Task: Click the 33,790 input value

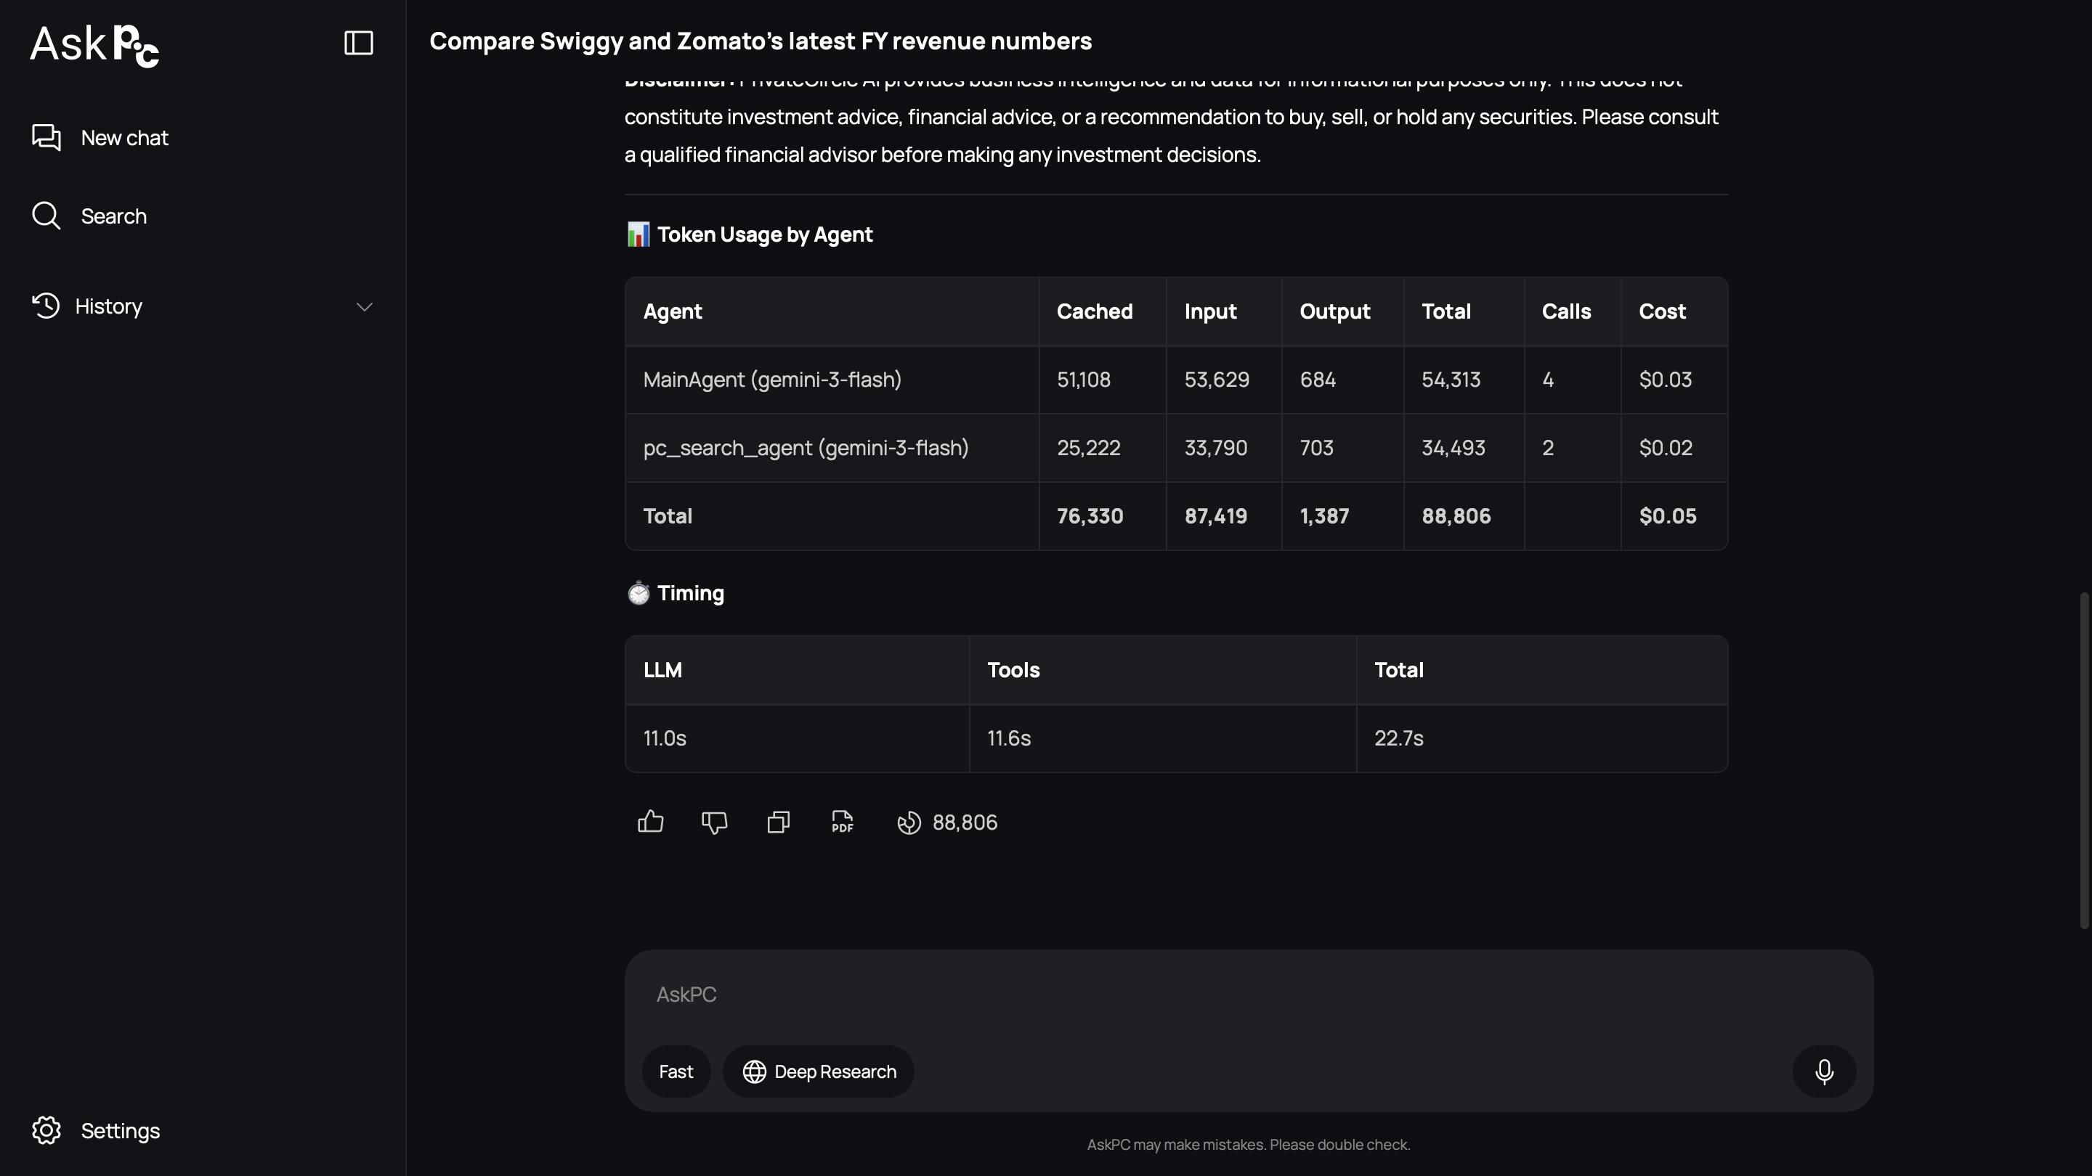Action: [x=1215, y=448]
